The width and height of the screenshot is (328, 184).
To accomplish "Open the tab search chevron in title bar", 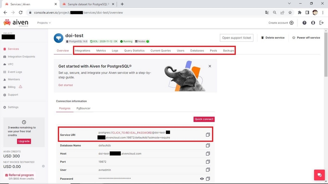I will point(290,4).
